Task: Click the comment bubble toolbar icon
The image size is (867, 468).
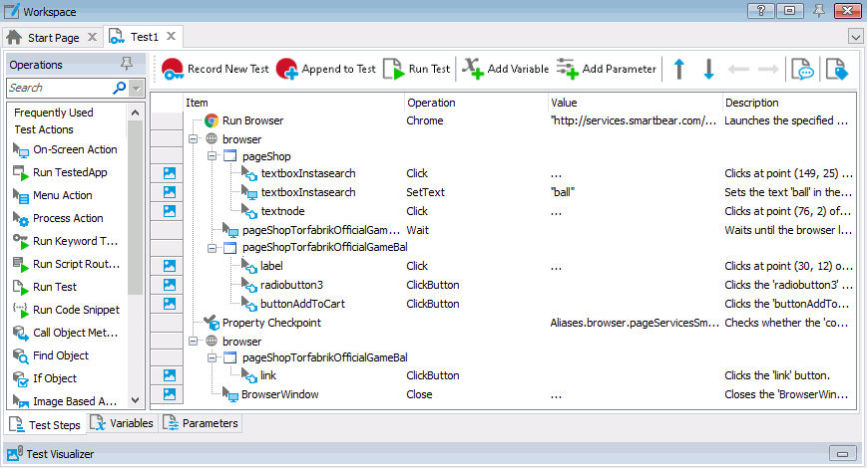Action: tap(802, 70)
